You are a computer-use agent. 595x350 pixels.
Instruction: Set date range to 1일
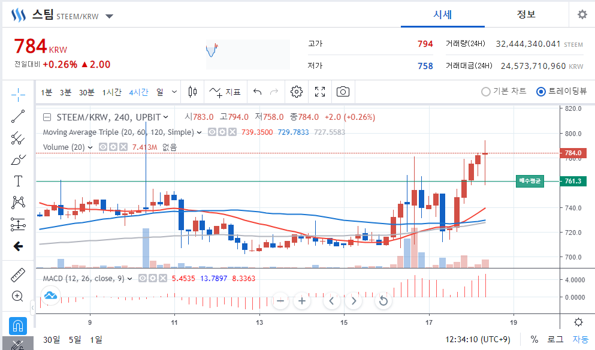point(96,340)
